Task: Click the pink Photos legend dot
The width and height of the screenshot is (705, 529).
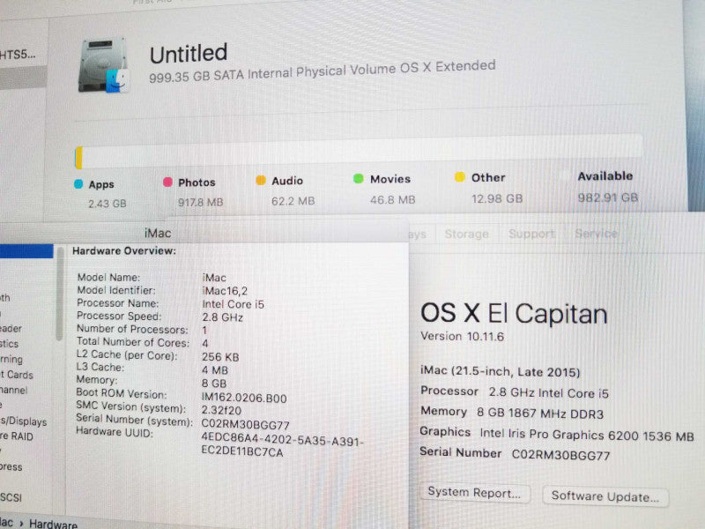Action: (167, 182)
